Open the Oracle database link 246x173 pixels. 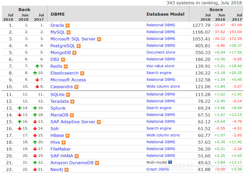click(57, 25)
